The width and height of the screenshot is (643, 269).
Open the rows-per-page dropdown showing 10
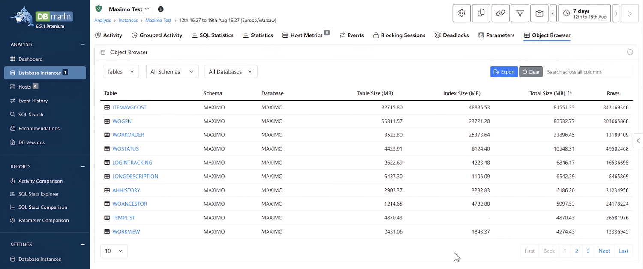pos(114,251)
